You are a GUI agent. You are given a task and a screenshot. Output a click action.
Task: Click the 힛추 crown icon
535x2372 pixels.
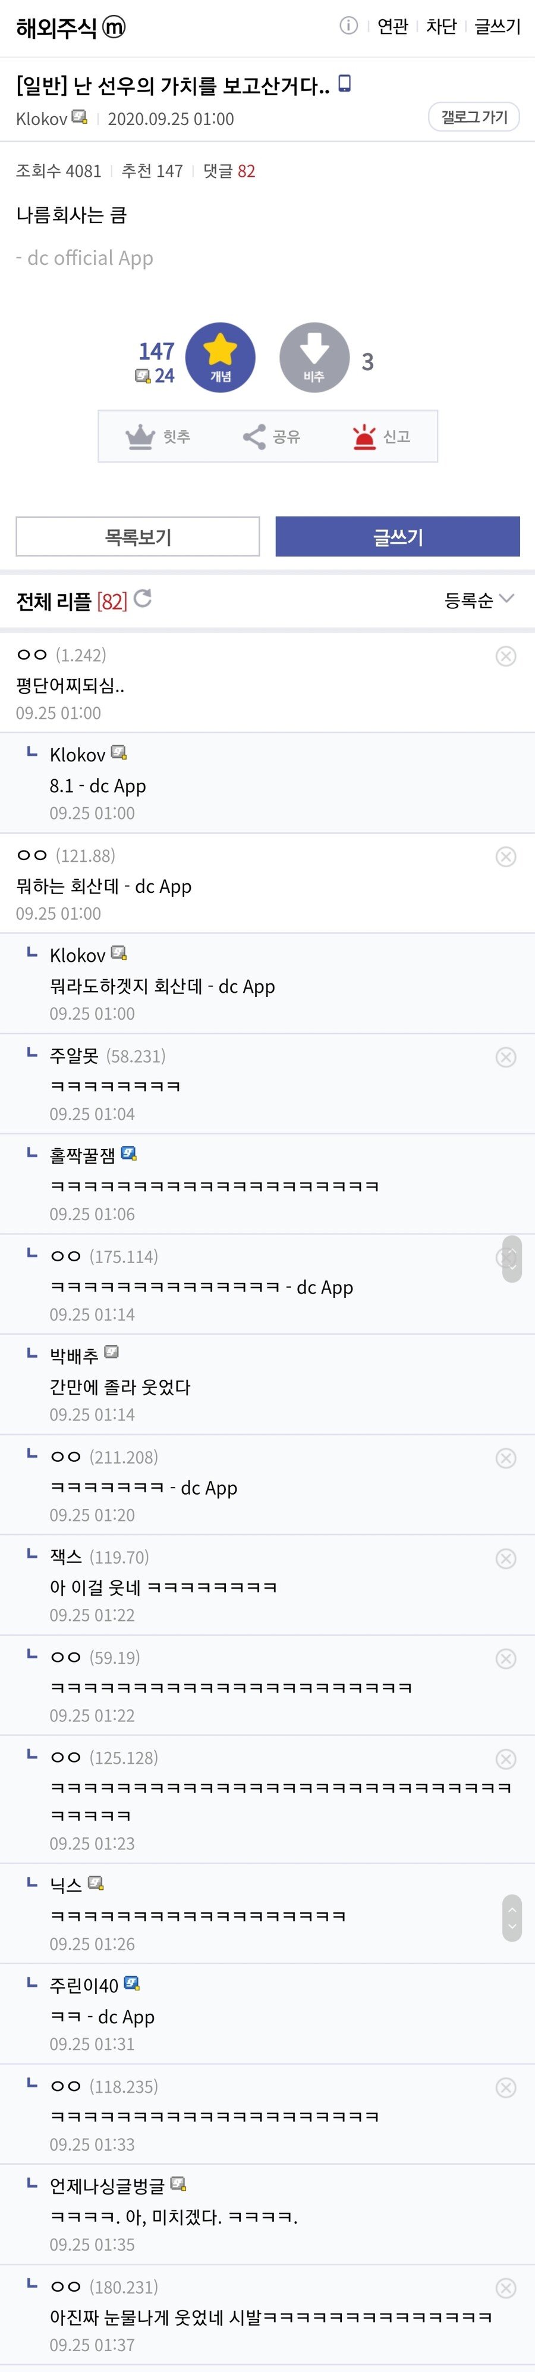click(x=140, y=436)
